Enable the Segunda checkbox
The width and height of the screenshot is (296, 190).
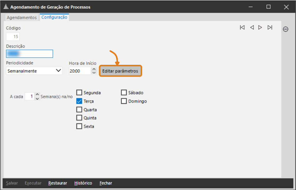[x=79, y=92]
